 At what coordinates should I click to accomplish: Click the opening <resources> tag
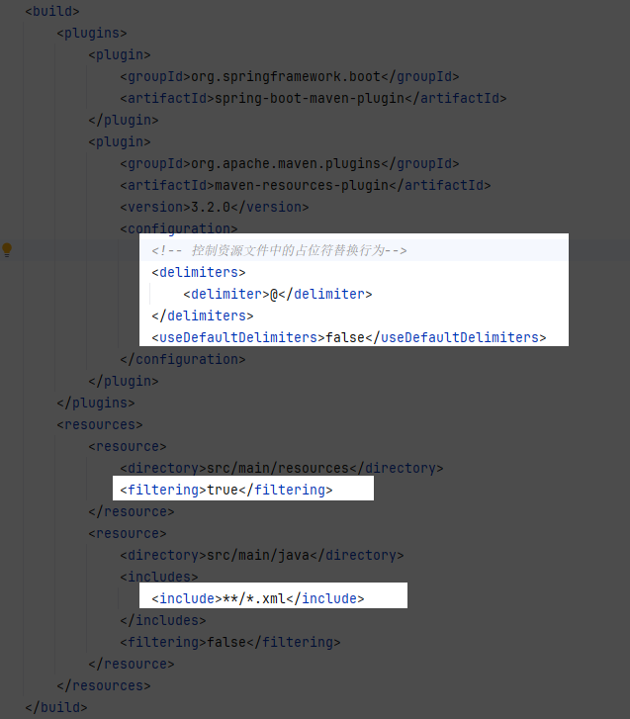100,424
